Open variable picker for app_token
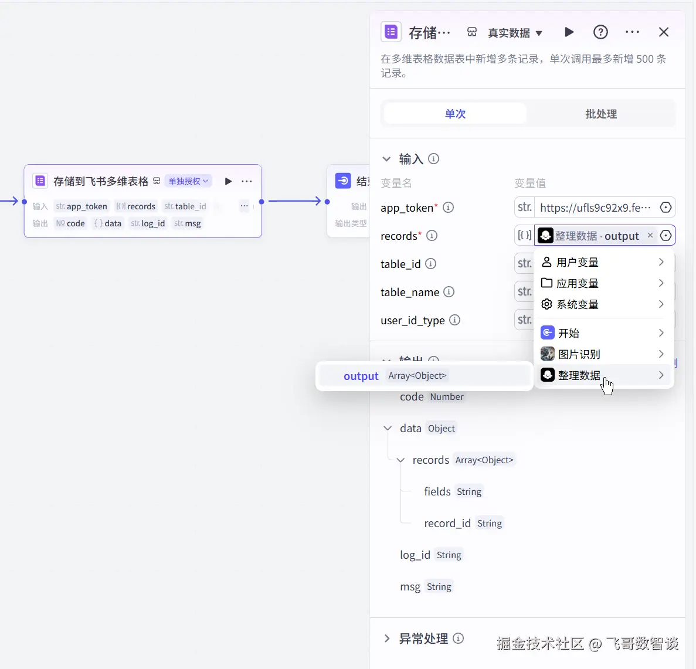696x669 pixels. [x=666, y=208]
